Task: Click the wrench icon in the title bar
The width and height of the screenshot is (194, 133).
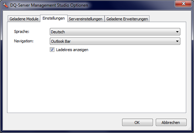Action: pyautogui.click(x=5, y=5)
